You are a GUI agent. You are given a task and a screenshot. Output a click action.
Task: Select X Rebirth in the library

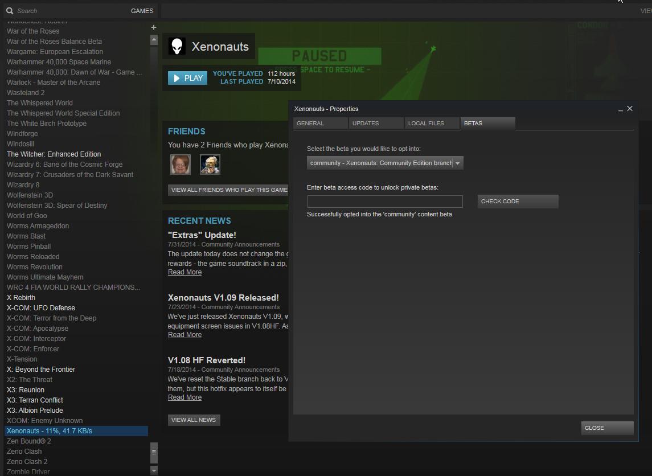coord(21,298)
